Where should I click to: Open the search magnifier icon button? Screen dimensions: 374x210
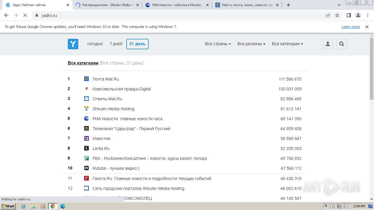click(342, 44)
